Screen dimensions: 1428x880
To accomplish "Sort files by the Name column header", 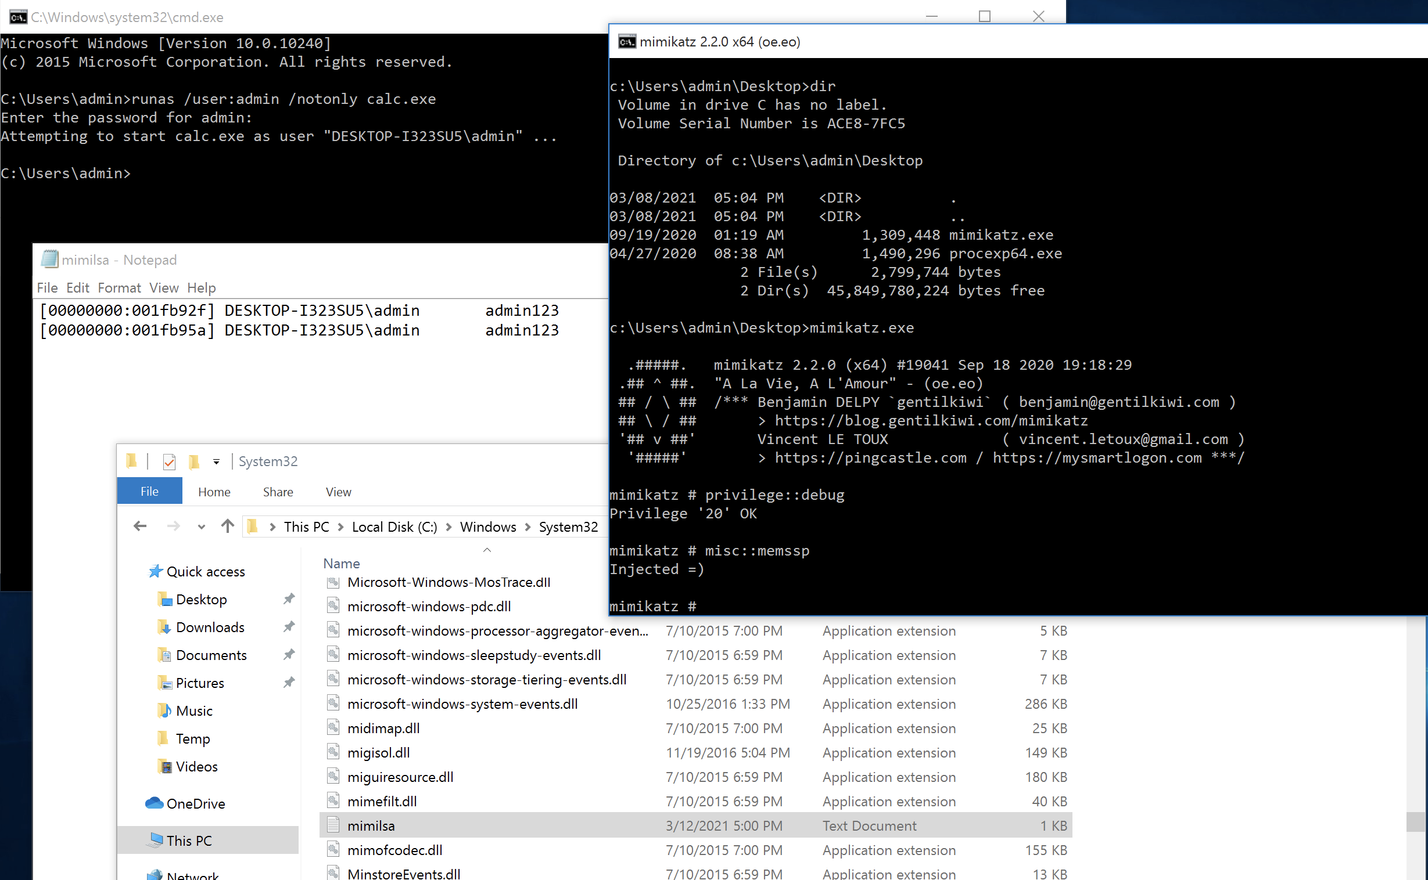I will tap(341, 564).
